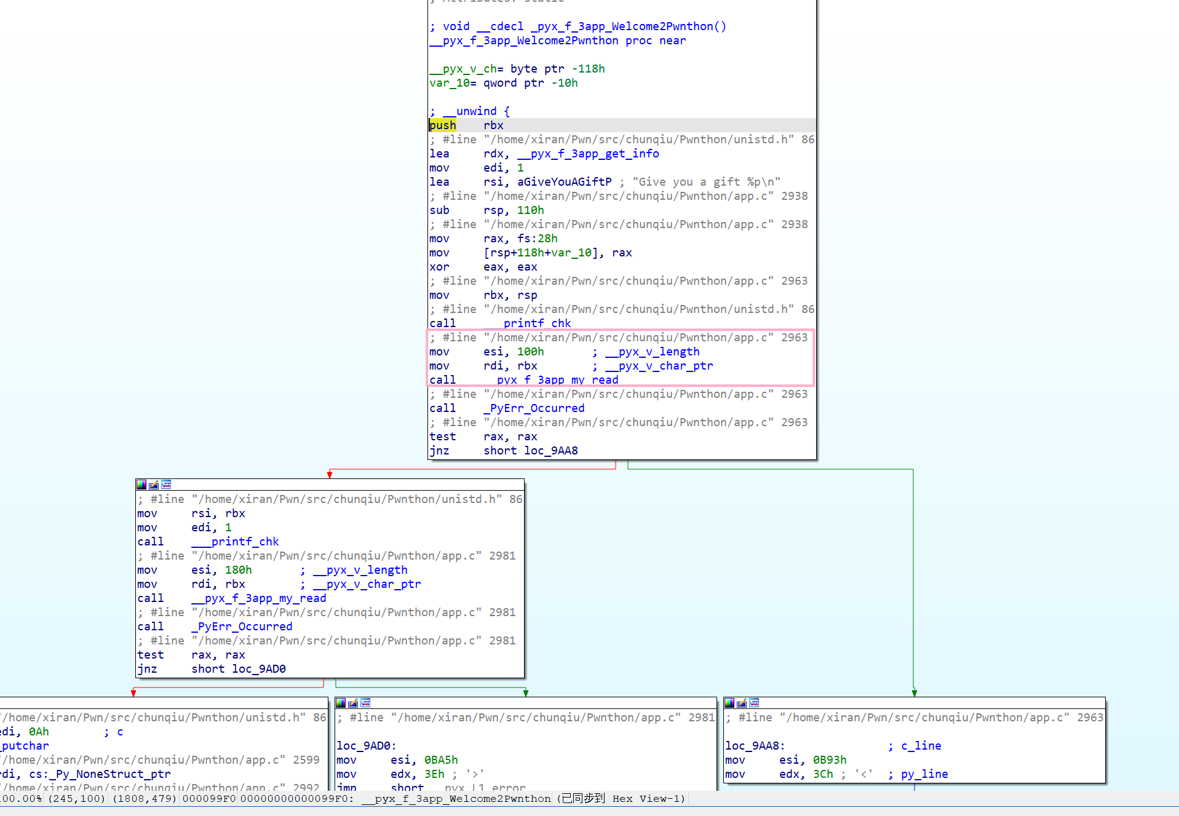Click the '0Ah' operand in bottom-left node
Screen dimensions: 1179x816
[x=39, y=732]
